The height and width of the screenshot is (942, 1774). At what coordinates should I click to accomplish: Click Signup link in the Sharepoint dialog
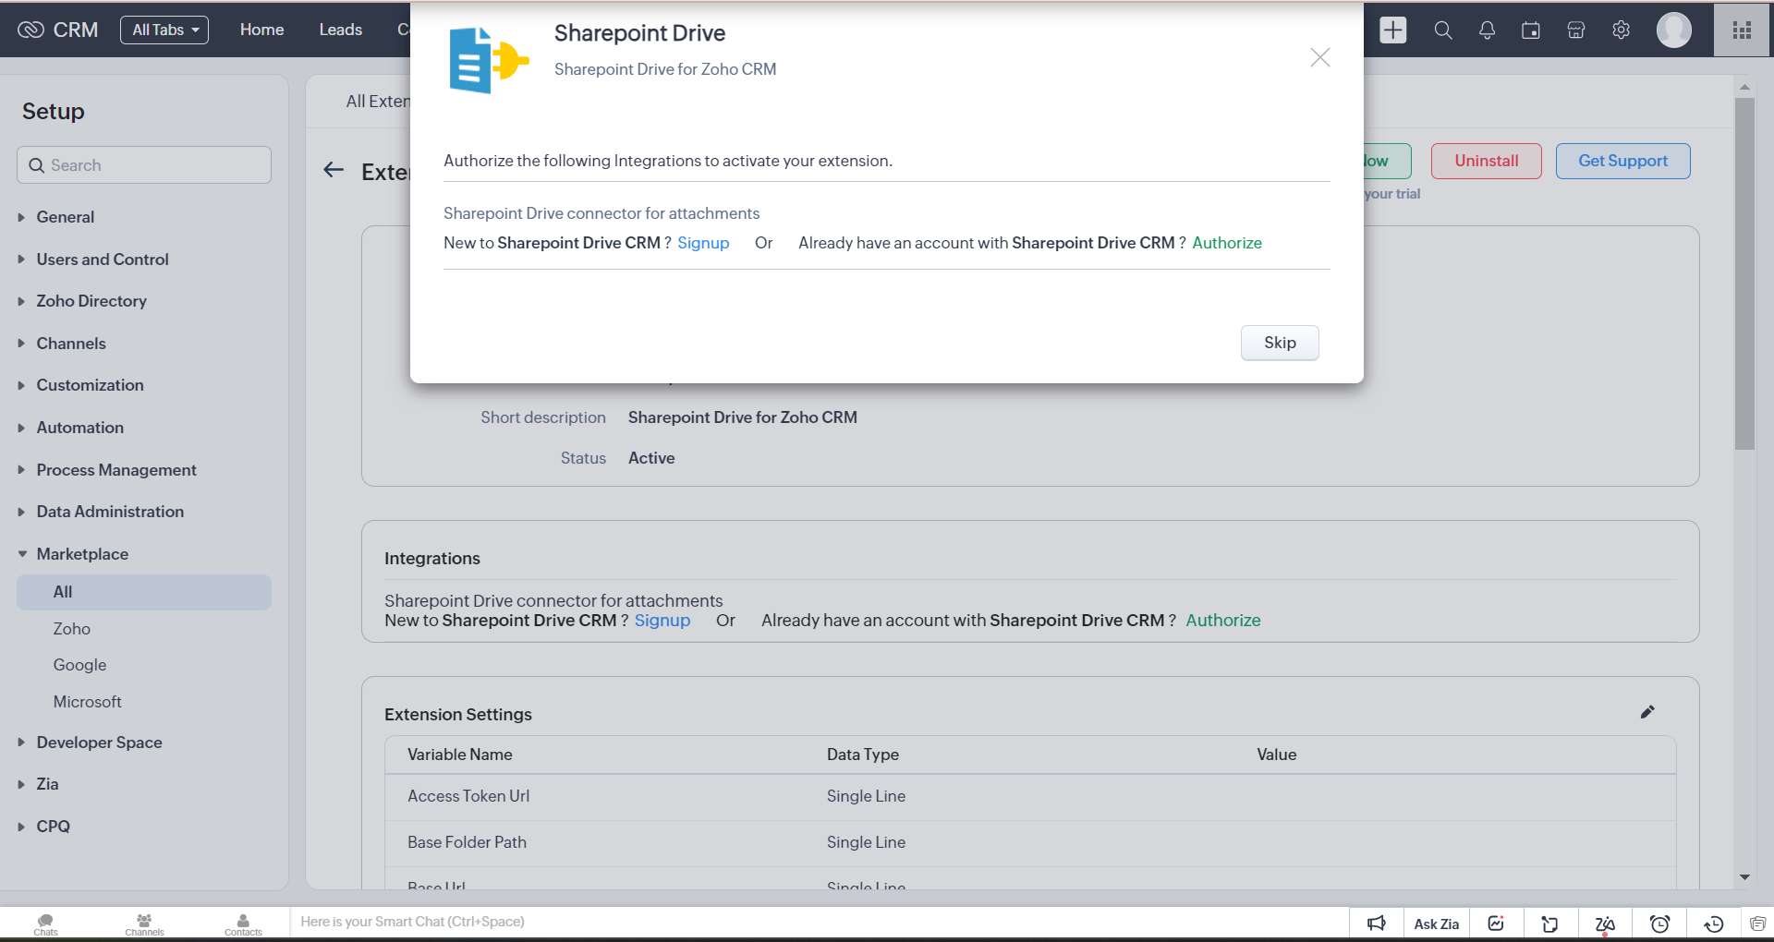[703, 243]
